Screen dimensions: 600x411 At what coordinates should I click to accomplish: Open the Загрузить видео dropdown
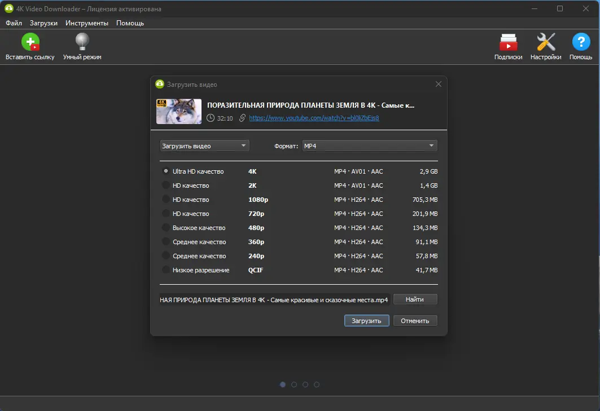point(204,145)
